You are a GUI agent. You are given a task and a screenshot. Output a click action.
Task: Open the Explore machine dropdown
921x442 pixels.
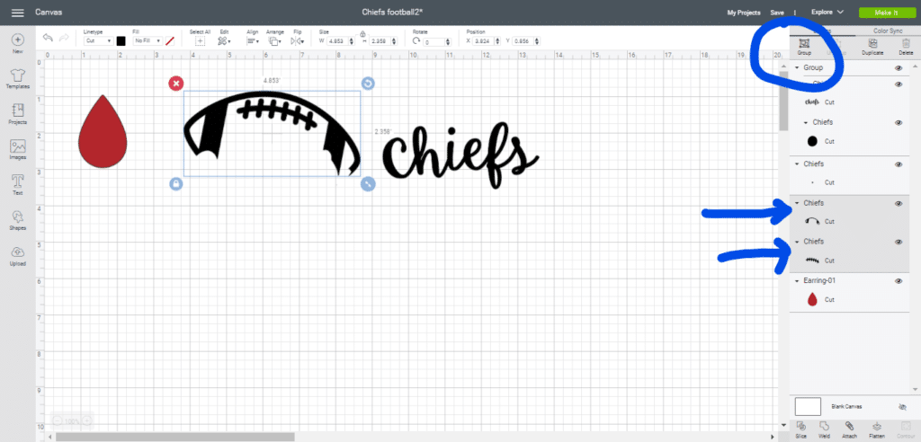coord(827,12)
